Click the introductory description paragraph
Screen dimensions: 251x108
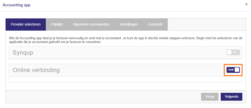click(125, 40)
